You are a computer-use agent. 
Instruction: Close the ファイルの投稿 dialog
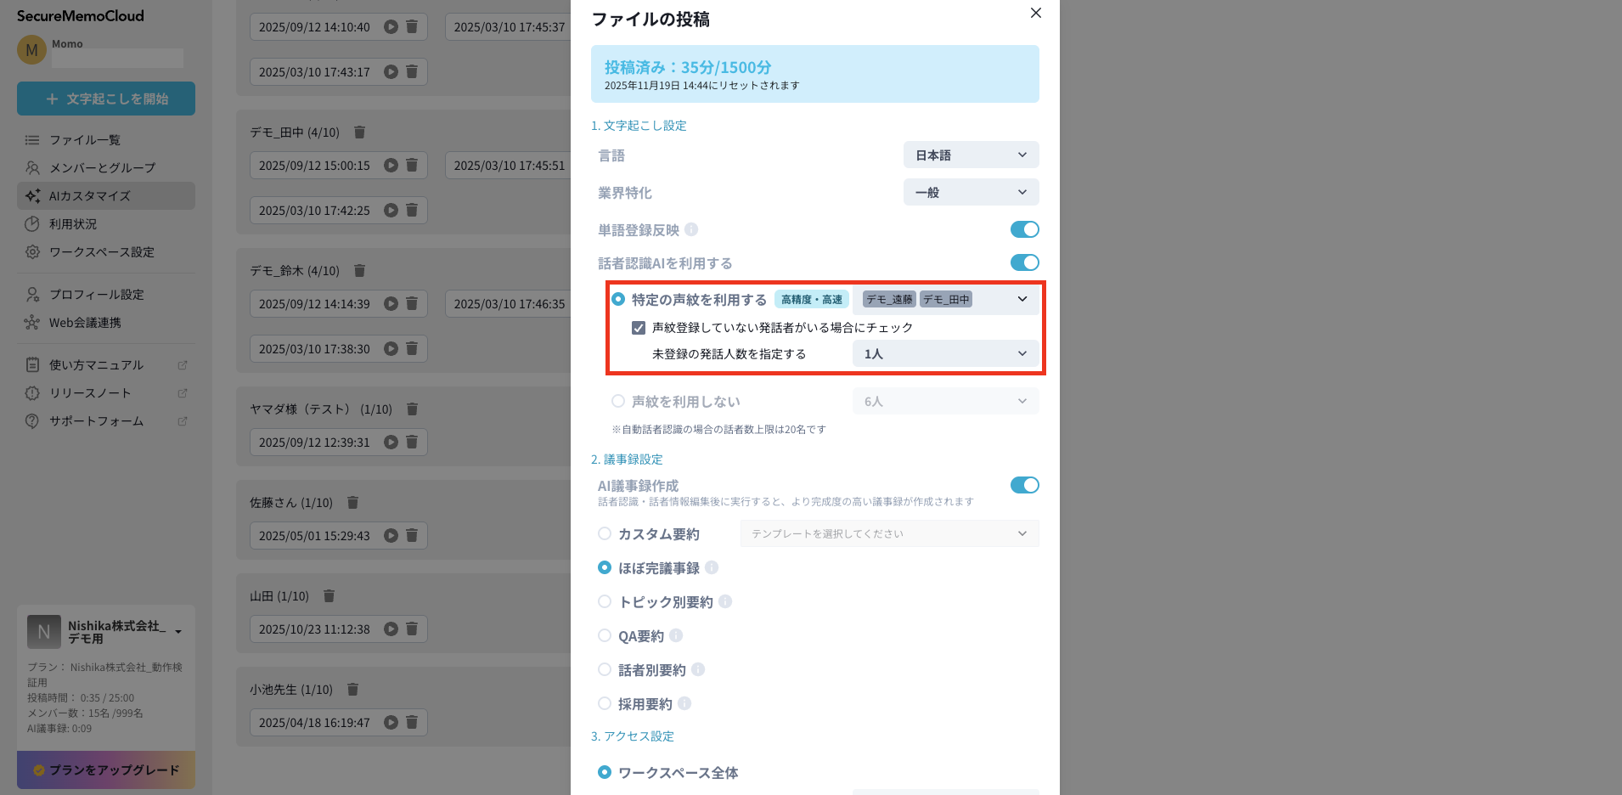[1035, 14]
